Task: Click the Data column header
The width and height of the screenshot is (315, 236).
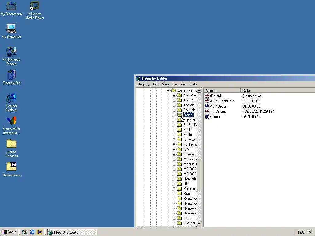Action: (278, 91)
